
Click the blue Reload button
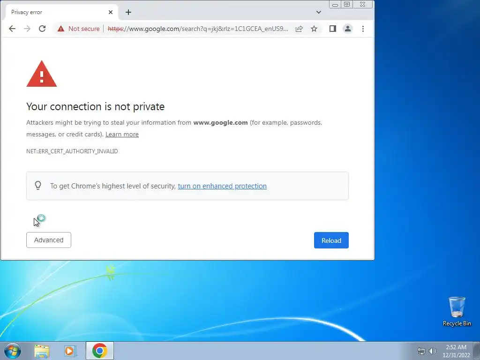(x=331, y=240)
